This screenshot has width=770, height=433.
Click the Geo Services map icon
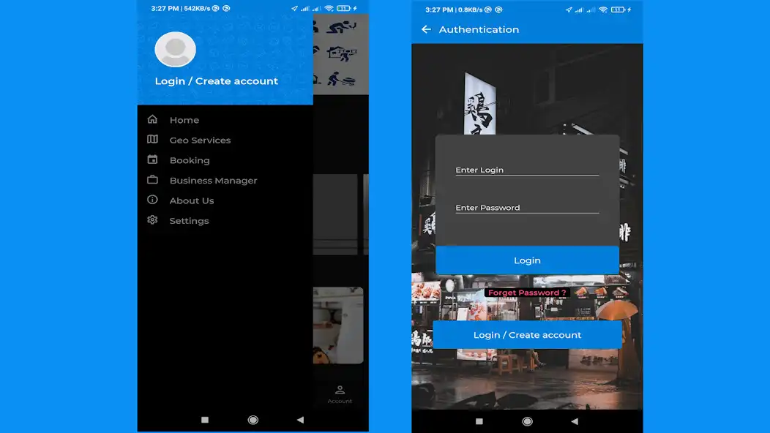(152, 140)
